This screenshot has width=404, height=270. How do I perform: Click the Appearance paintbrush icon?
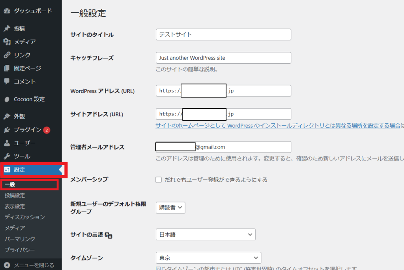tap(7, 117)
